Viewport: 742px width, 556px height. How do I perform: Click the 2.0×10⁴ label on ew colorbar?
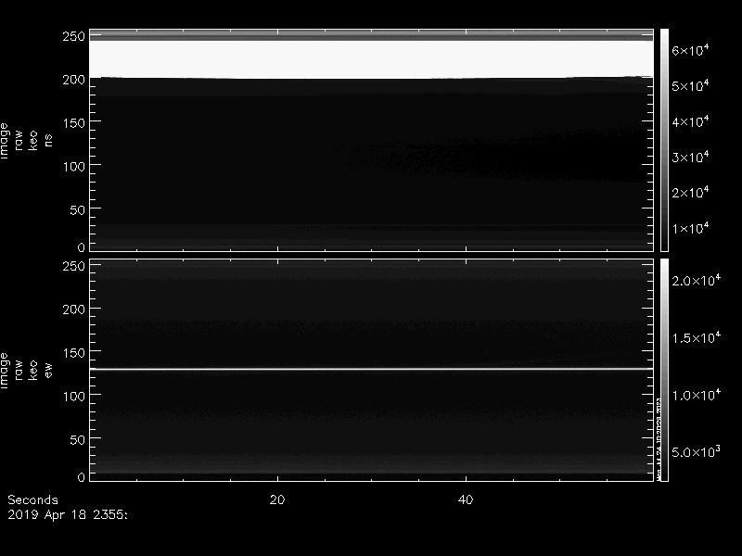pyautogui.click(x=697, y=281)
